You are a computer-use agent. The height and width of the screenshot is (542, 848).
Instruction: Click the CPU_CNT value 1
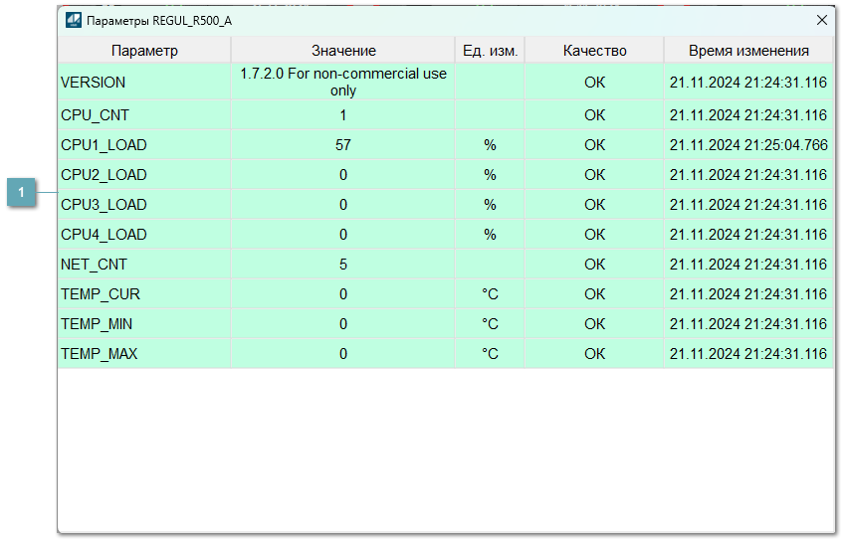(x=342, y=115)
